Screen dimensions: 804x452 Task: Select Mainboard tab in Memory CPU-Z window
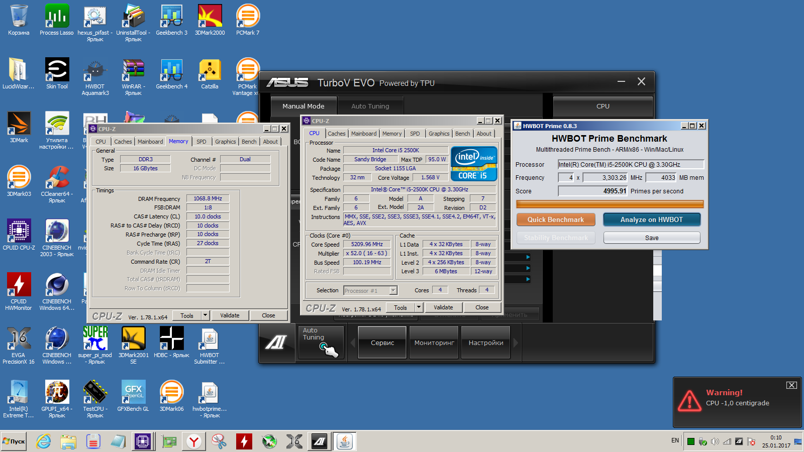150,142
